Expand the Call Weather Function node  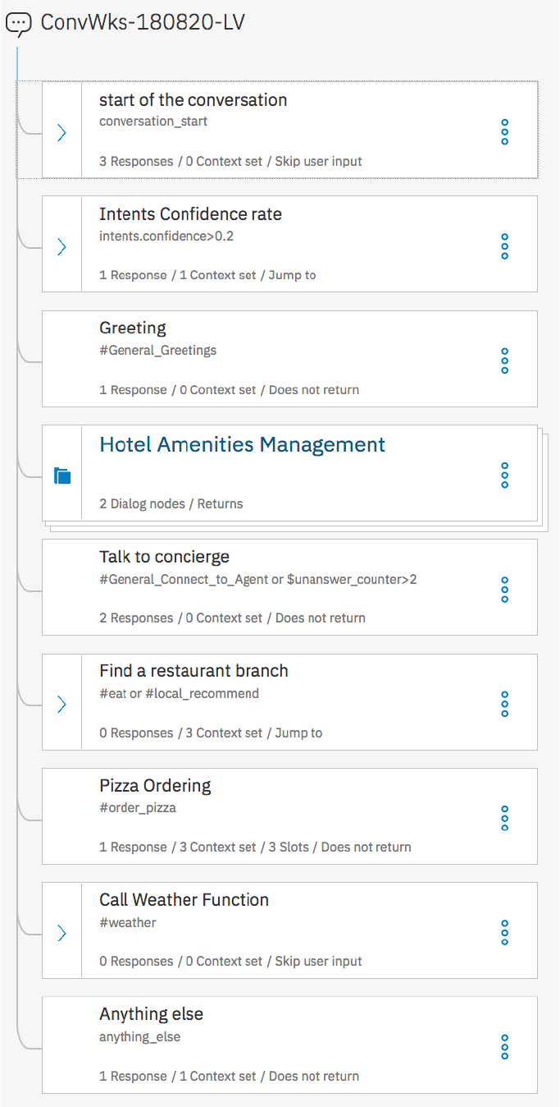tap(61, 933)
